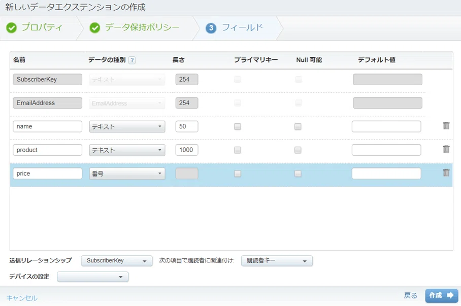This screenshot has width=461, height=306.
Task: Click the 名前 column header
Action: [x=19, y=60]
